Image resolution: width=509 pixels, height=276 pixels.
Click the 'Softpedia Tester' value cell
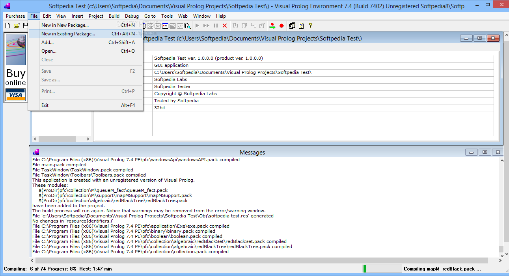point(323,86)
